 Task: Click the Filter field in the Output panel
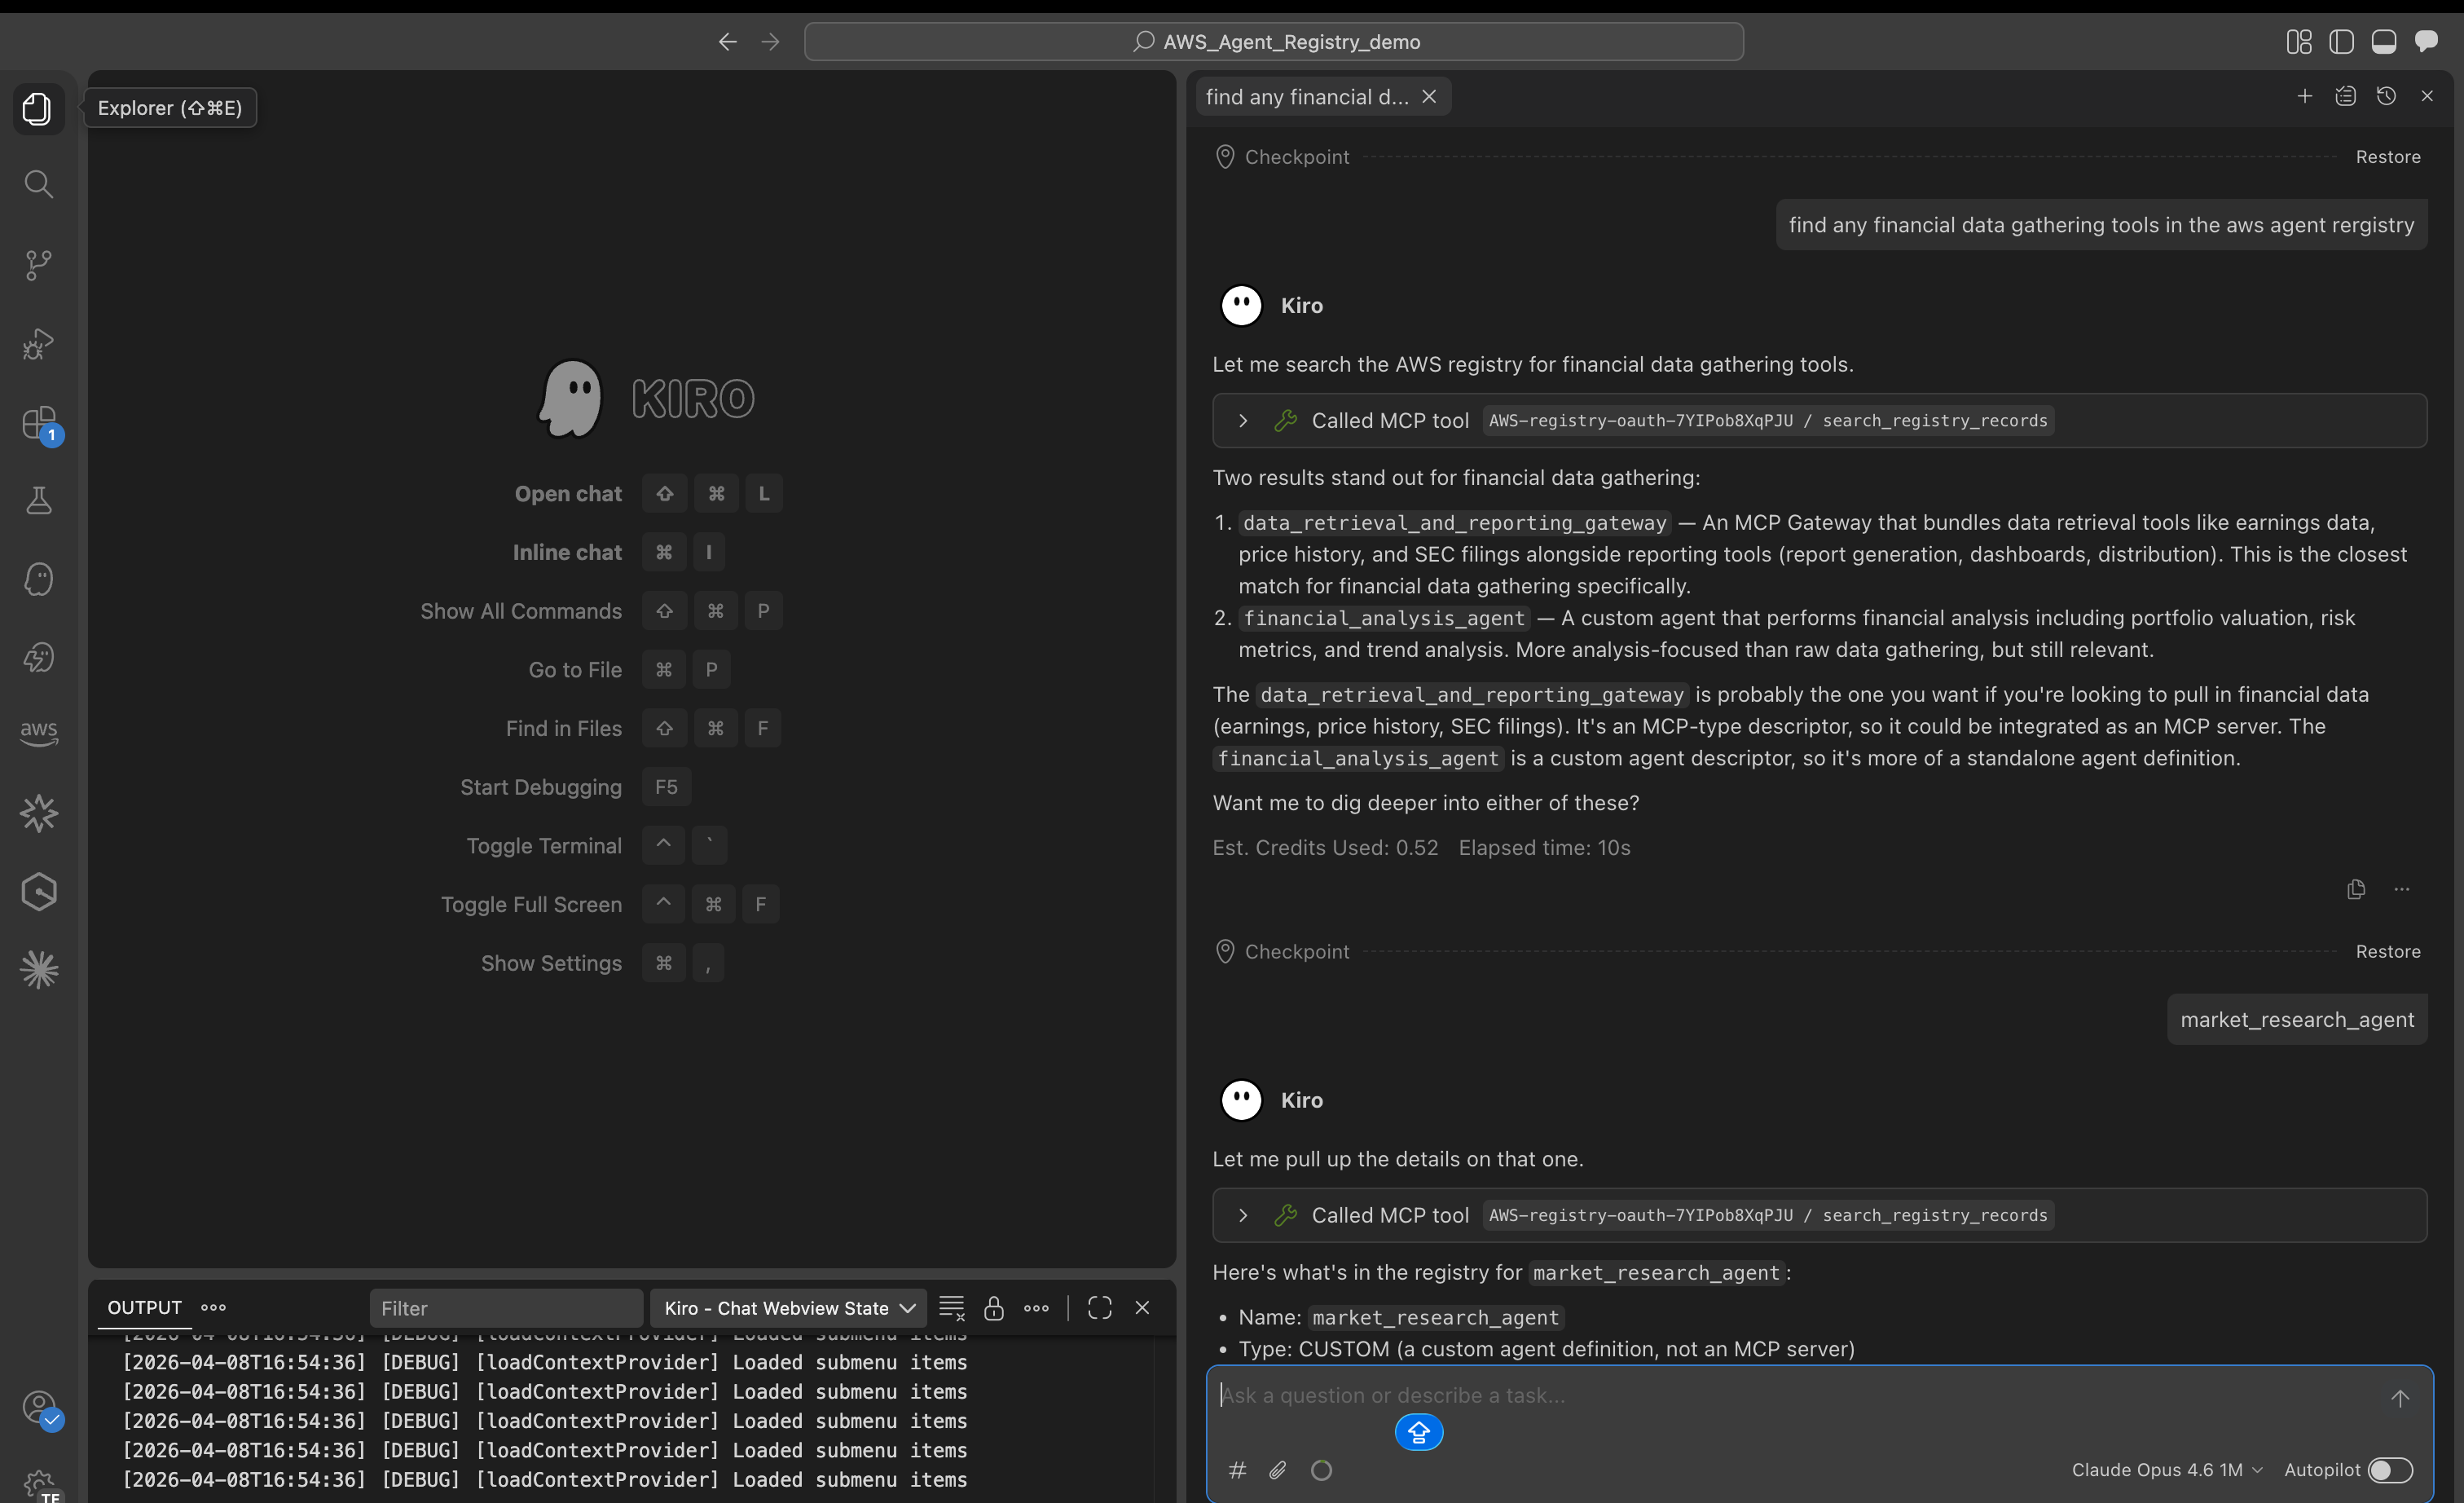[505, 1307]
